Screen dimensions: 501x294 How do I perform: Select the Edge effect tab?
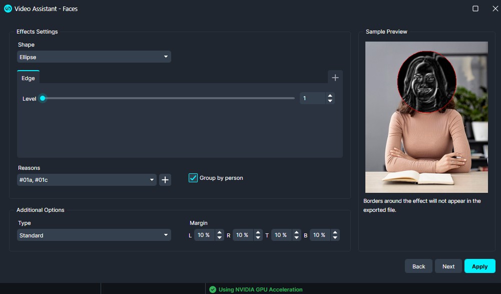pos(28,78)
